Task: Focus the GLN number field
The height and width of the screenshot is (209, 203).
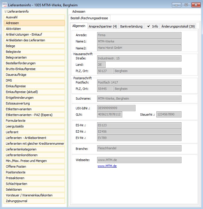Action: [109, 115]
